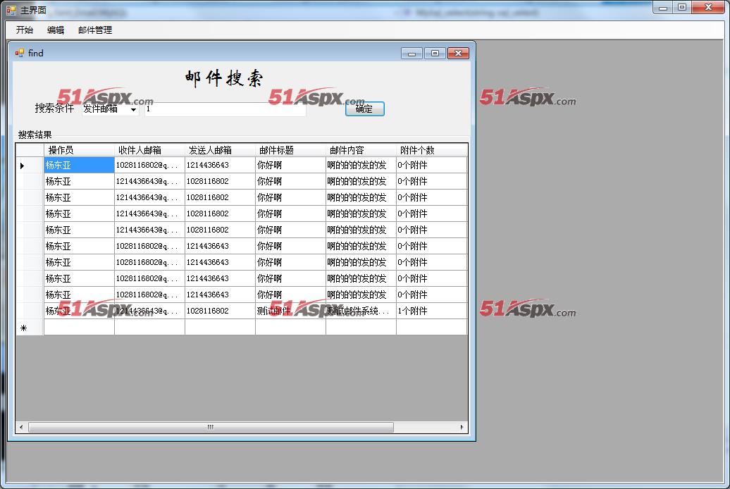Open the 编辑 menu
Screen dimensions: 730x489
(x=56, y=30)
